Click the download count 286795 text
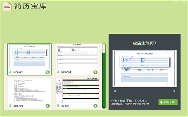Image resolution: width=188 pixels, height=117 pixels. tap(18, 106)
